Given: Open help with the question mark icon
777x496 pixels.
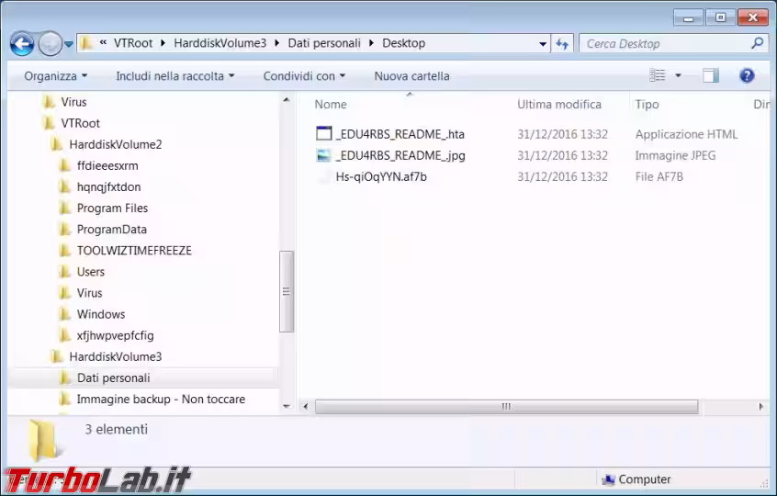Looking at the screenshot, I should tap(747, 75).
